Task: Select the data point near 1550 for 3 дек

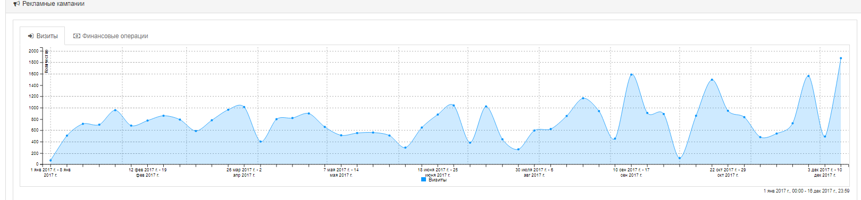Action: point(808,76)
